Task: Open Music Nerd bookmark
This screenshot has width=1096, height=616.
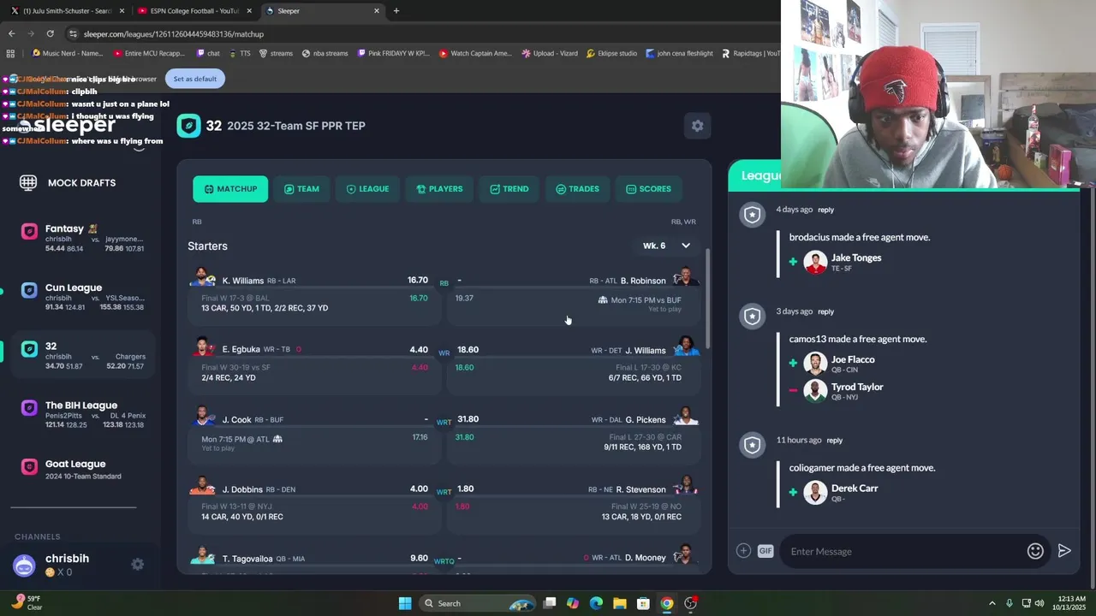Action: 67,53
